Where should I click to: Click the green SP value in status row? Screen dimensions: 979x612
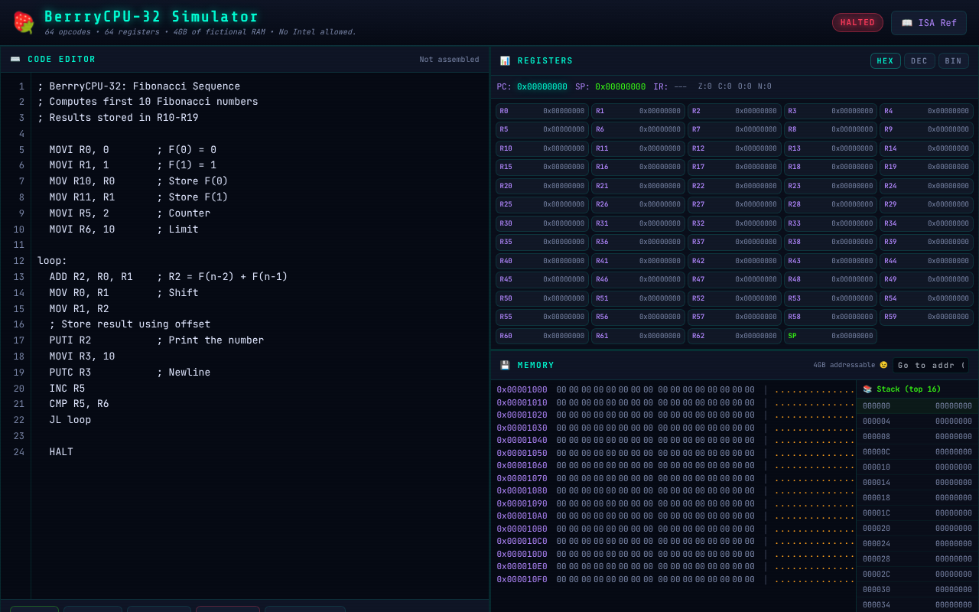pyautogui.click(x=620, y=87)
